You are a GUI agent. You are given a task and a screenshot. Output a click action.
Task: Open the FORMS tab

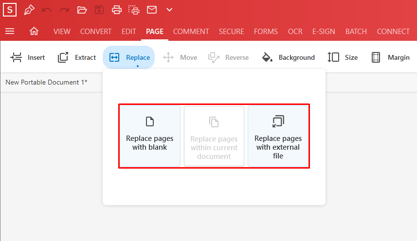[x=266, y=31]
